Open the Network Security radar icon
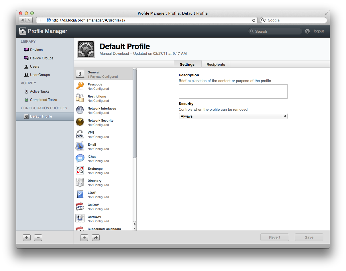Image resolution: width=346 pixels, height=271 pixels. click(x=80, y=122)
